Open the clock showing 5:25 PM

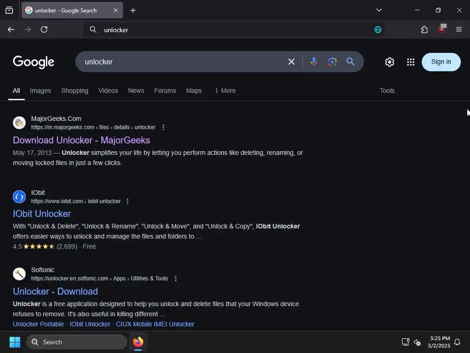coord(439,342)
